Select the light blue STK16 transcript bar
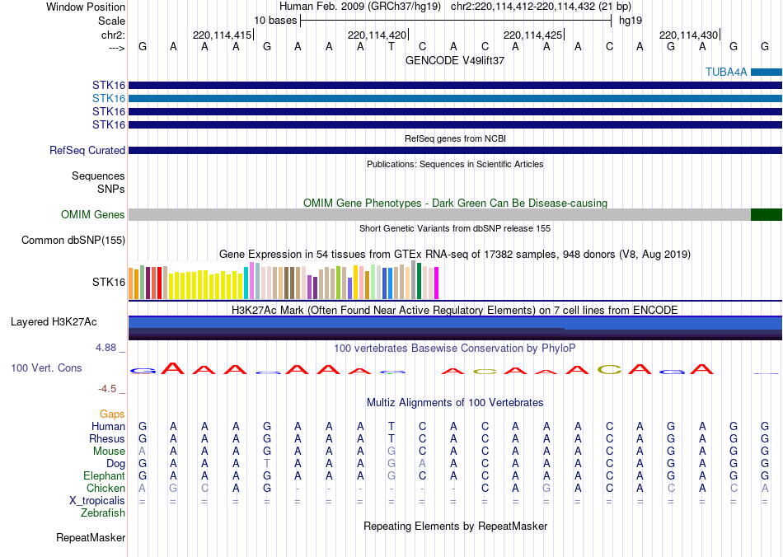Image resolution: width=783 pixels, height=557 pixels. pyautogui.click(x=455, y=98)
